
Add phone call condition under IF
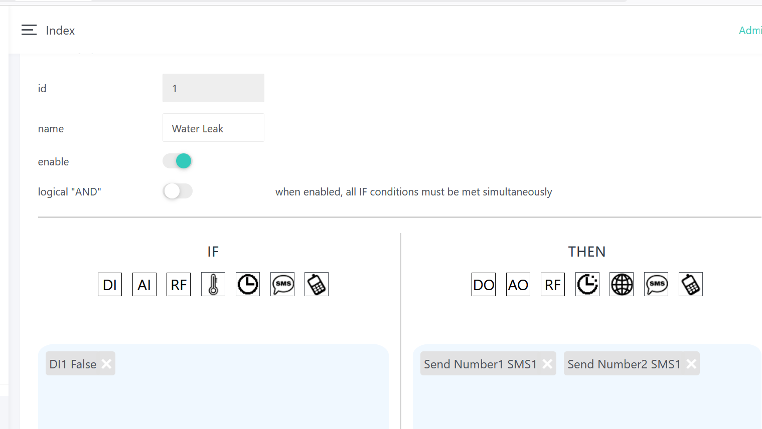pos(317,285)
